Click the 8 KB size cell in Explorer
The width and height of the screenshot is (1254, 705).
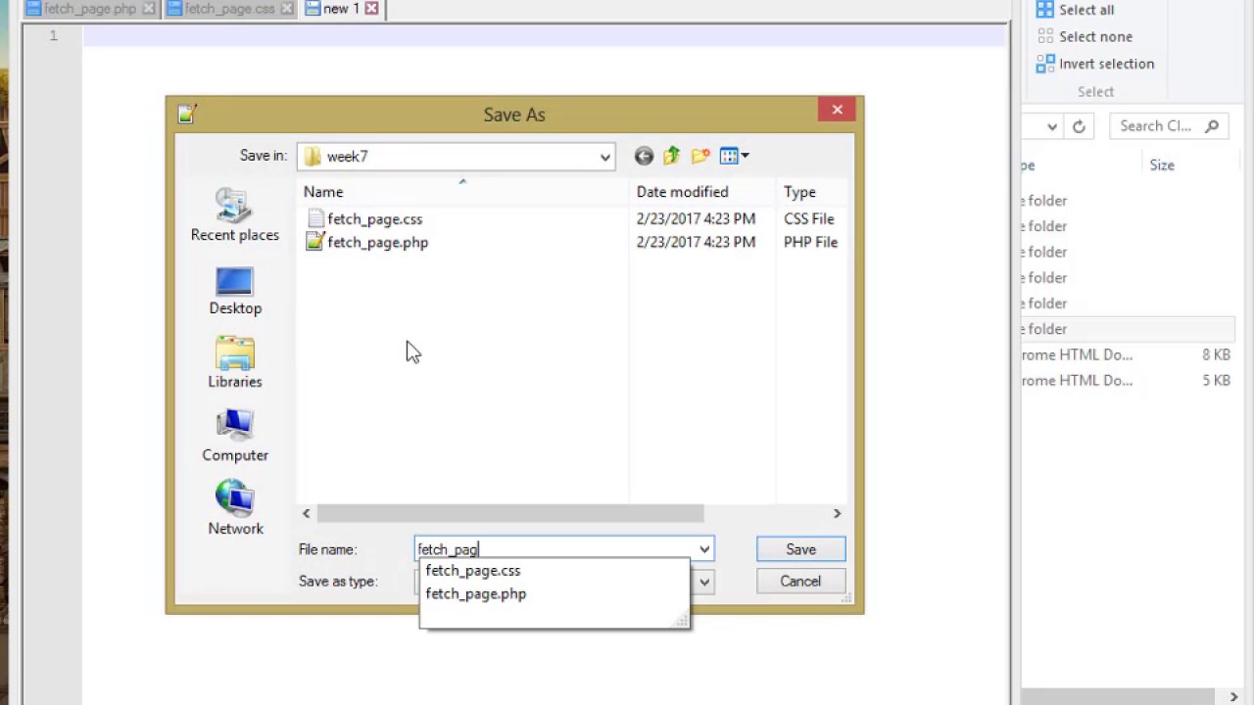click(x=1216, y=355)
